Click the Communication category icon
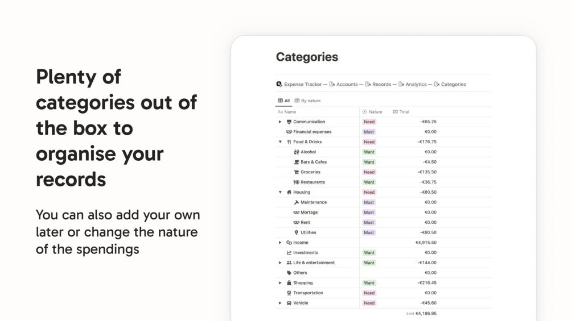 (289, 122)
